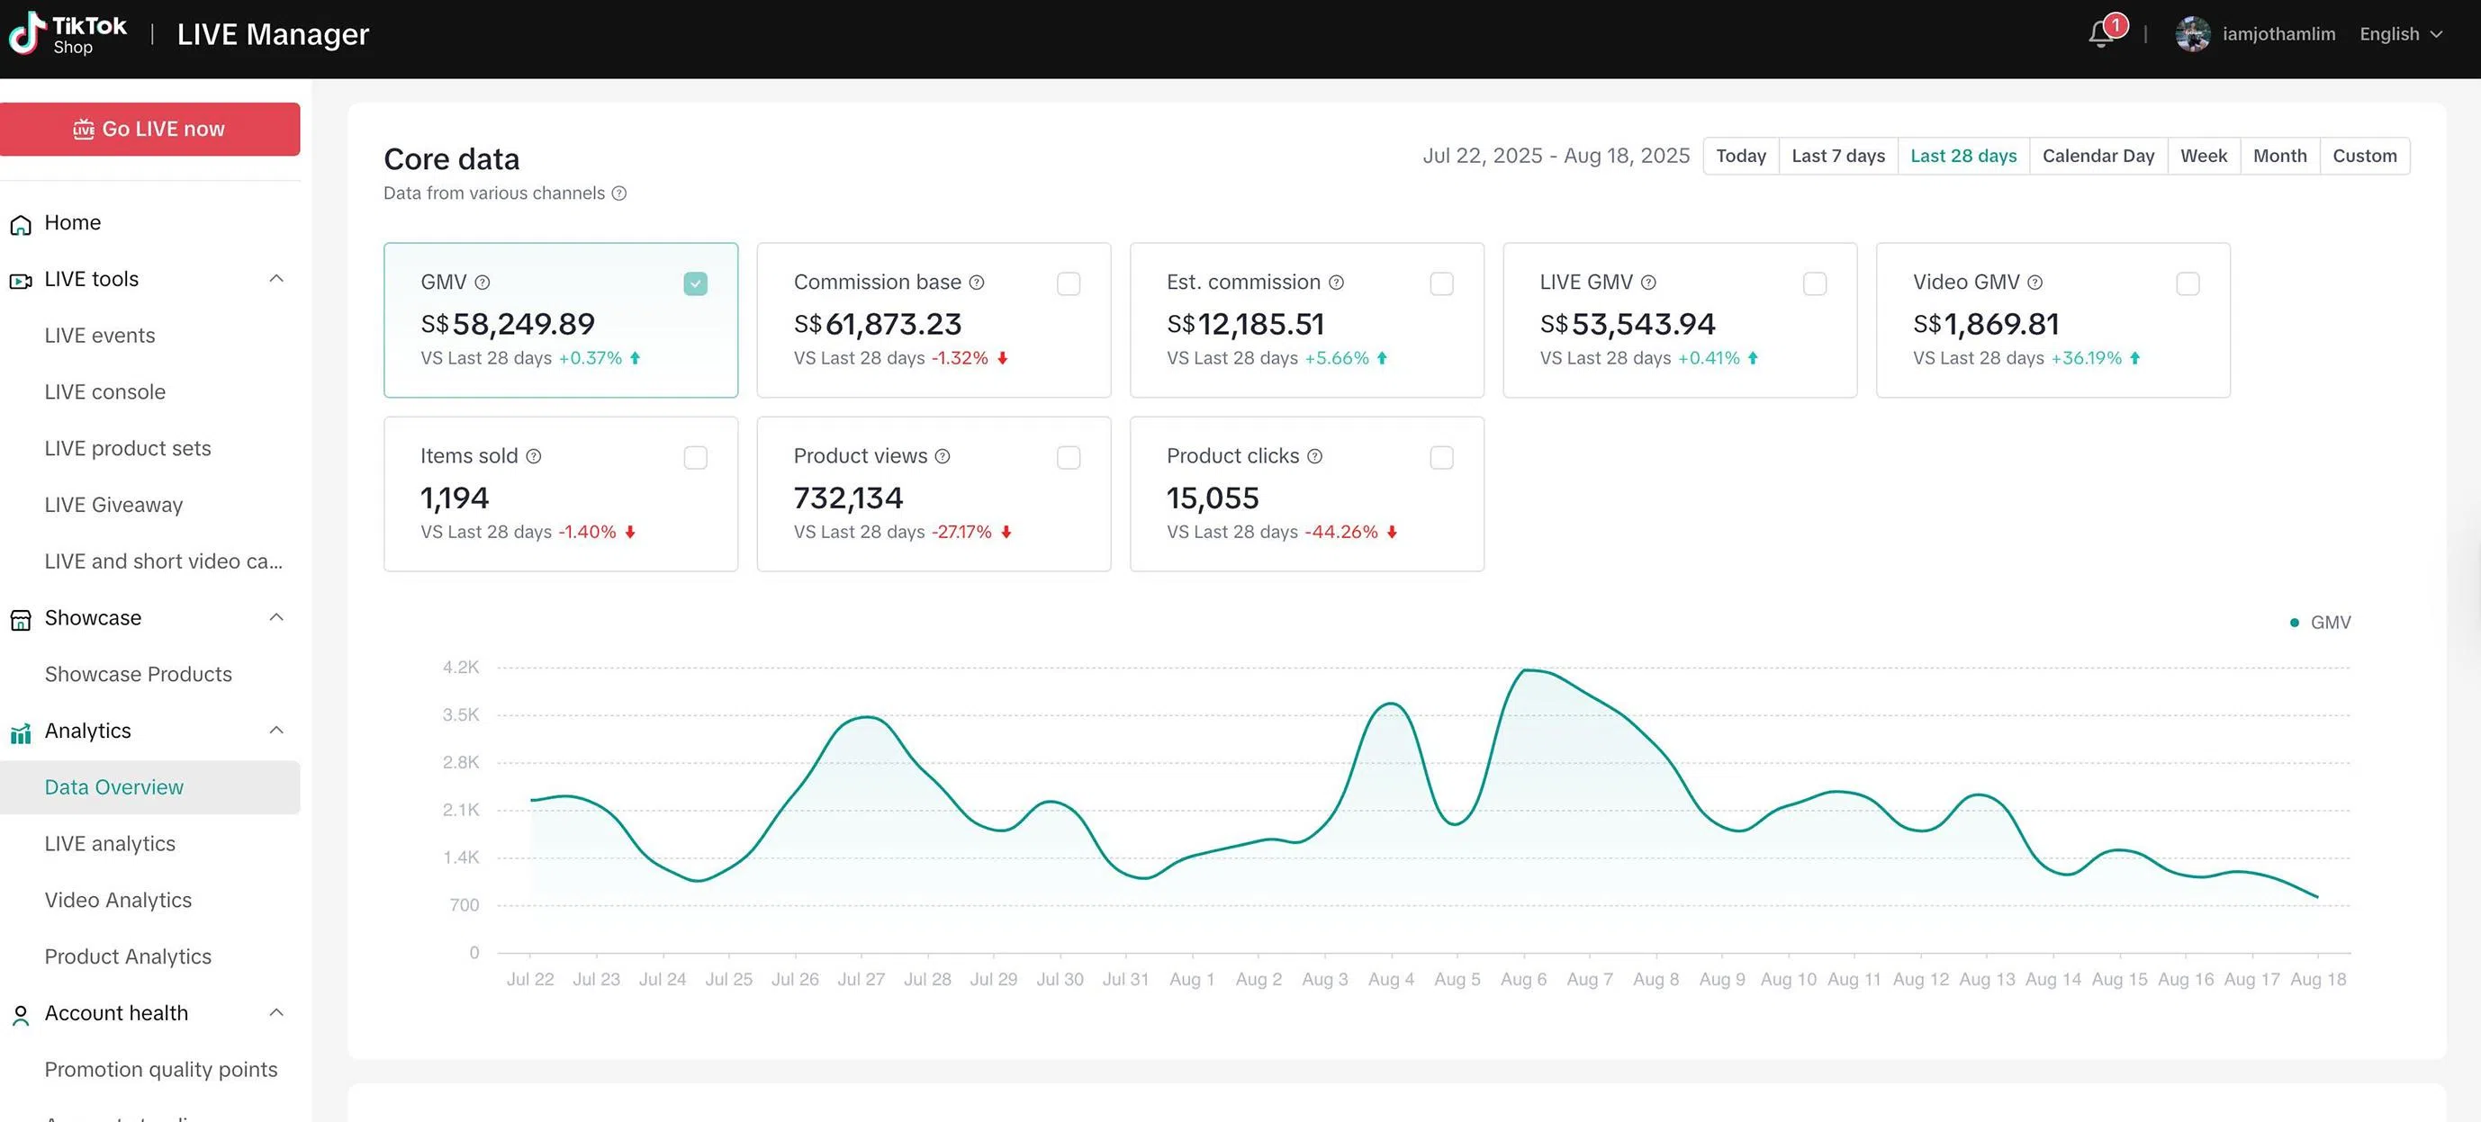The image size is (2481, 1122).
Task: Enable the Commission base checkbox
Action: tap(1068, 283)
